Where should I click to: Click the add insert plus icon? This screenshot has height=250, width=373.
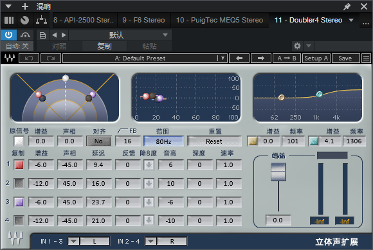25,6
